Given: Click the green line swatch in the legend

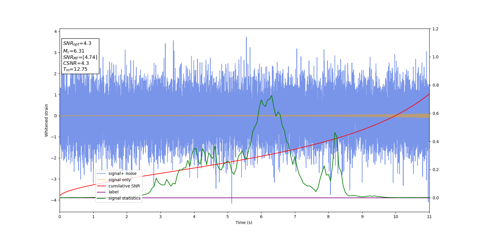Looking at the screenshot, I should point(101,198).
